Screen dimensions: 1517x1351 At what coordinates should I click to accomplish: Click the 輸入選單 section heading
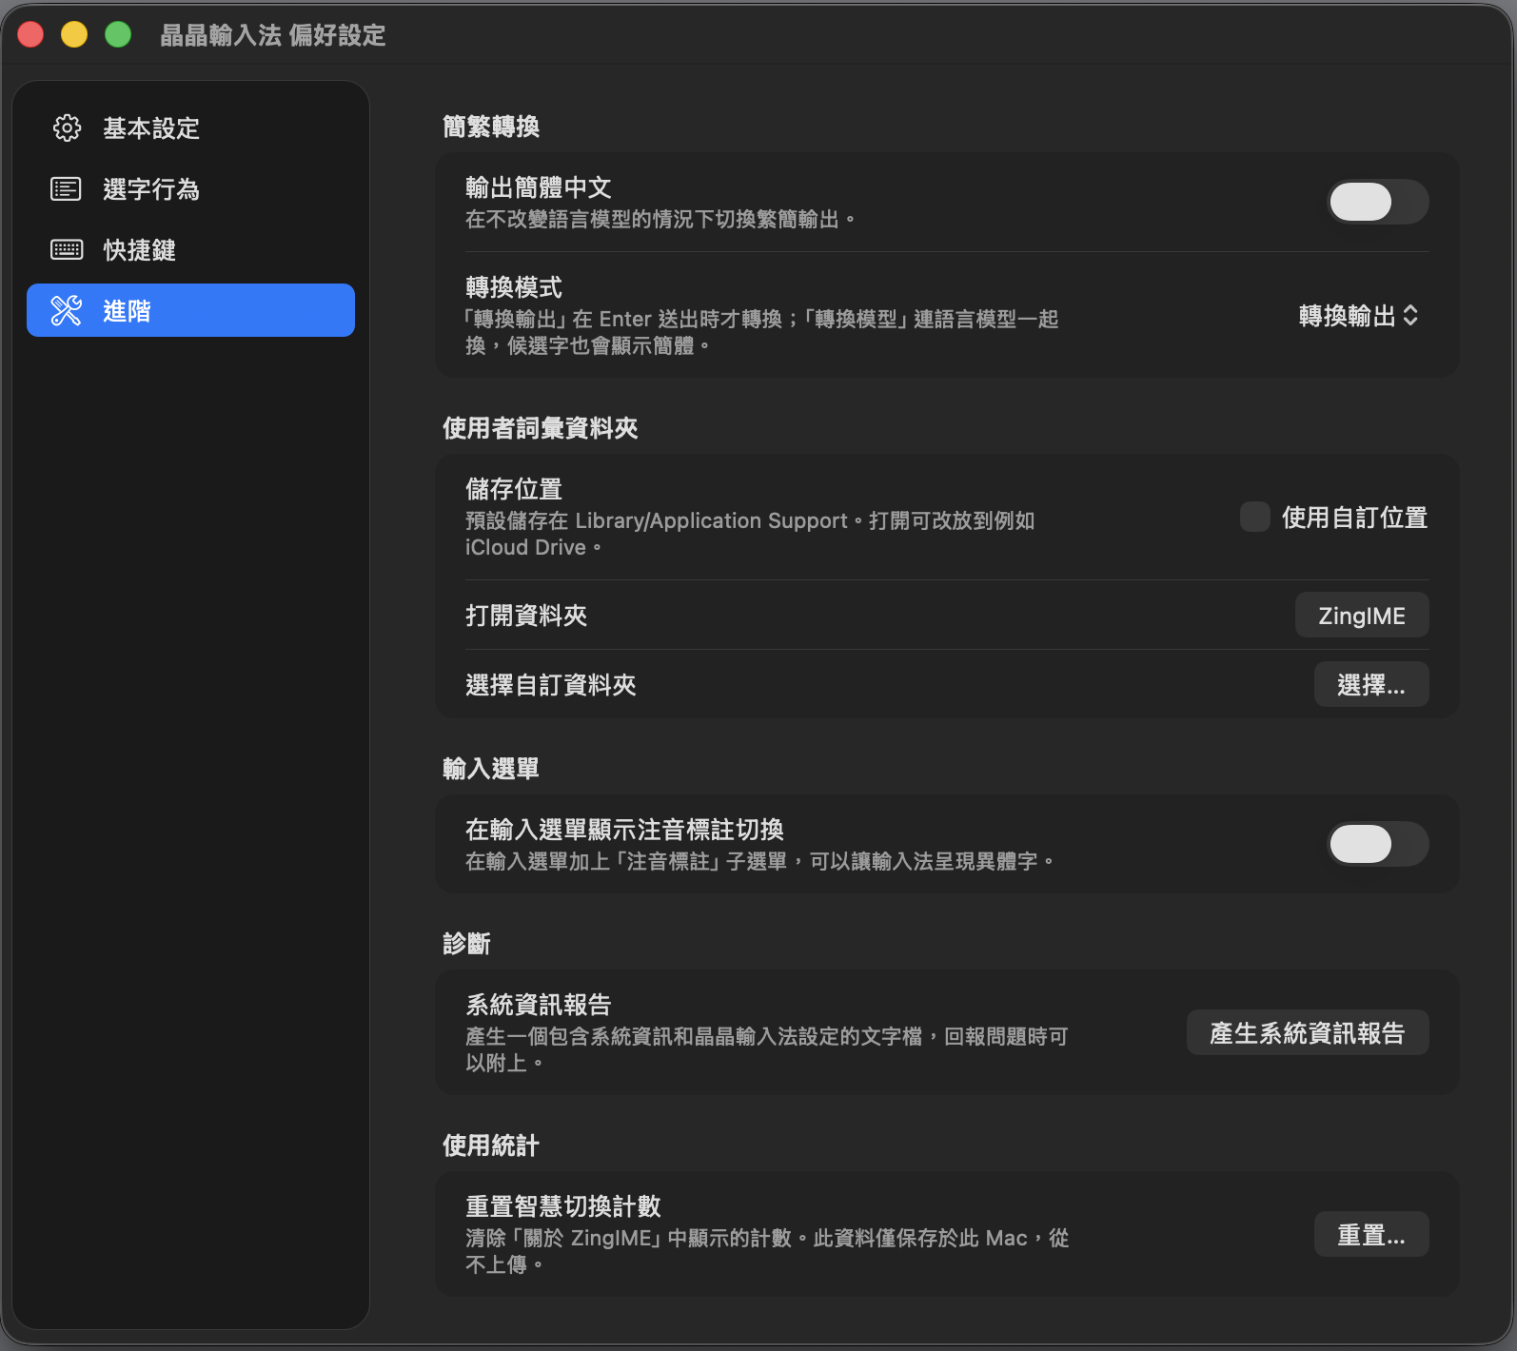(491, 769)
